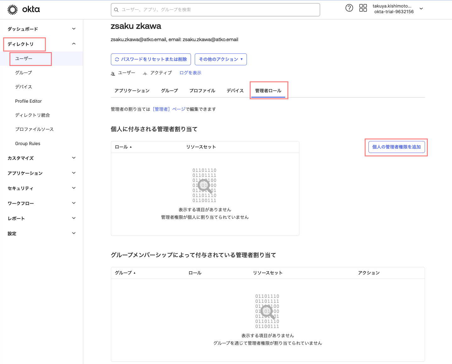Open the その他のアクション dropdown

pos(221,59)
